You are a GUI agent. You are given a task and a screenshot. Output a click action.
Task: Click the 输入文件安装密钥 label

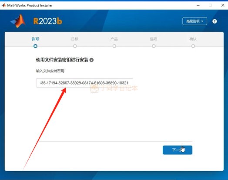tap(50, 71)
